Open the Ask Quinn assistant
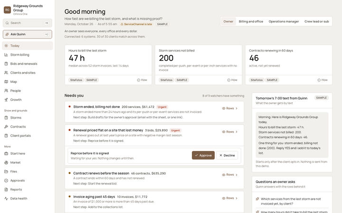The image size is (342, 213). click(28, 35)
